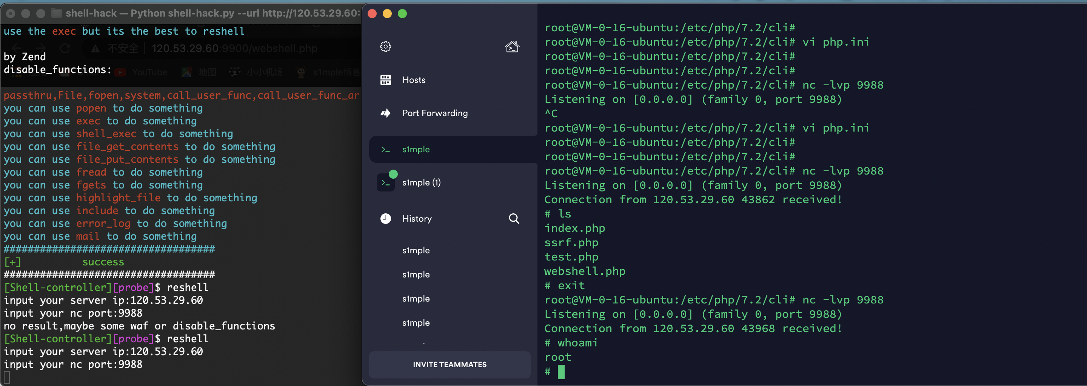
Task: Click the '# exit' command line
Action: [565, 286]
